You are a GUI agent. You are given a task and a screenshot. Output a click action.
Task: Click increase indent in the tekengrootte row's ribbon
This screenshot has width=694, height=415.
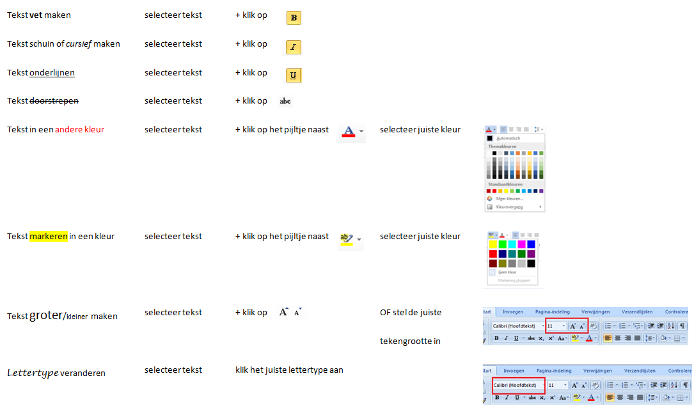click(661, 326)
